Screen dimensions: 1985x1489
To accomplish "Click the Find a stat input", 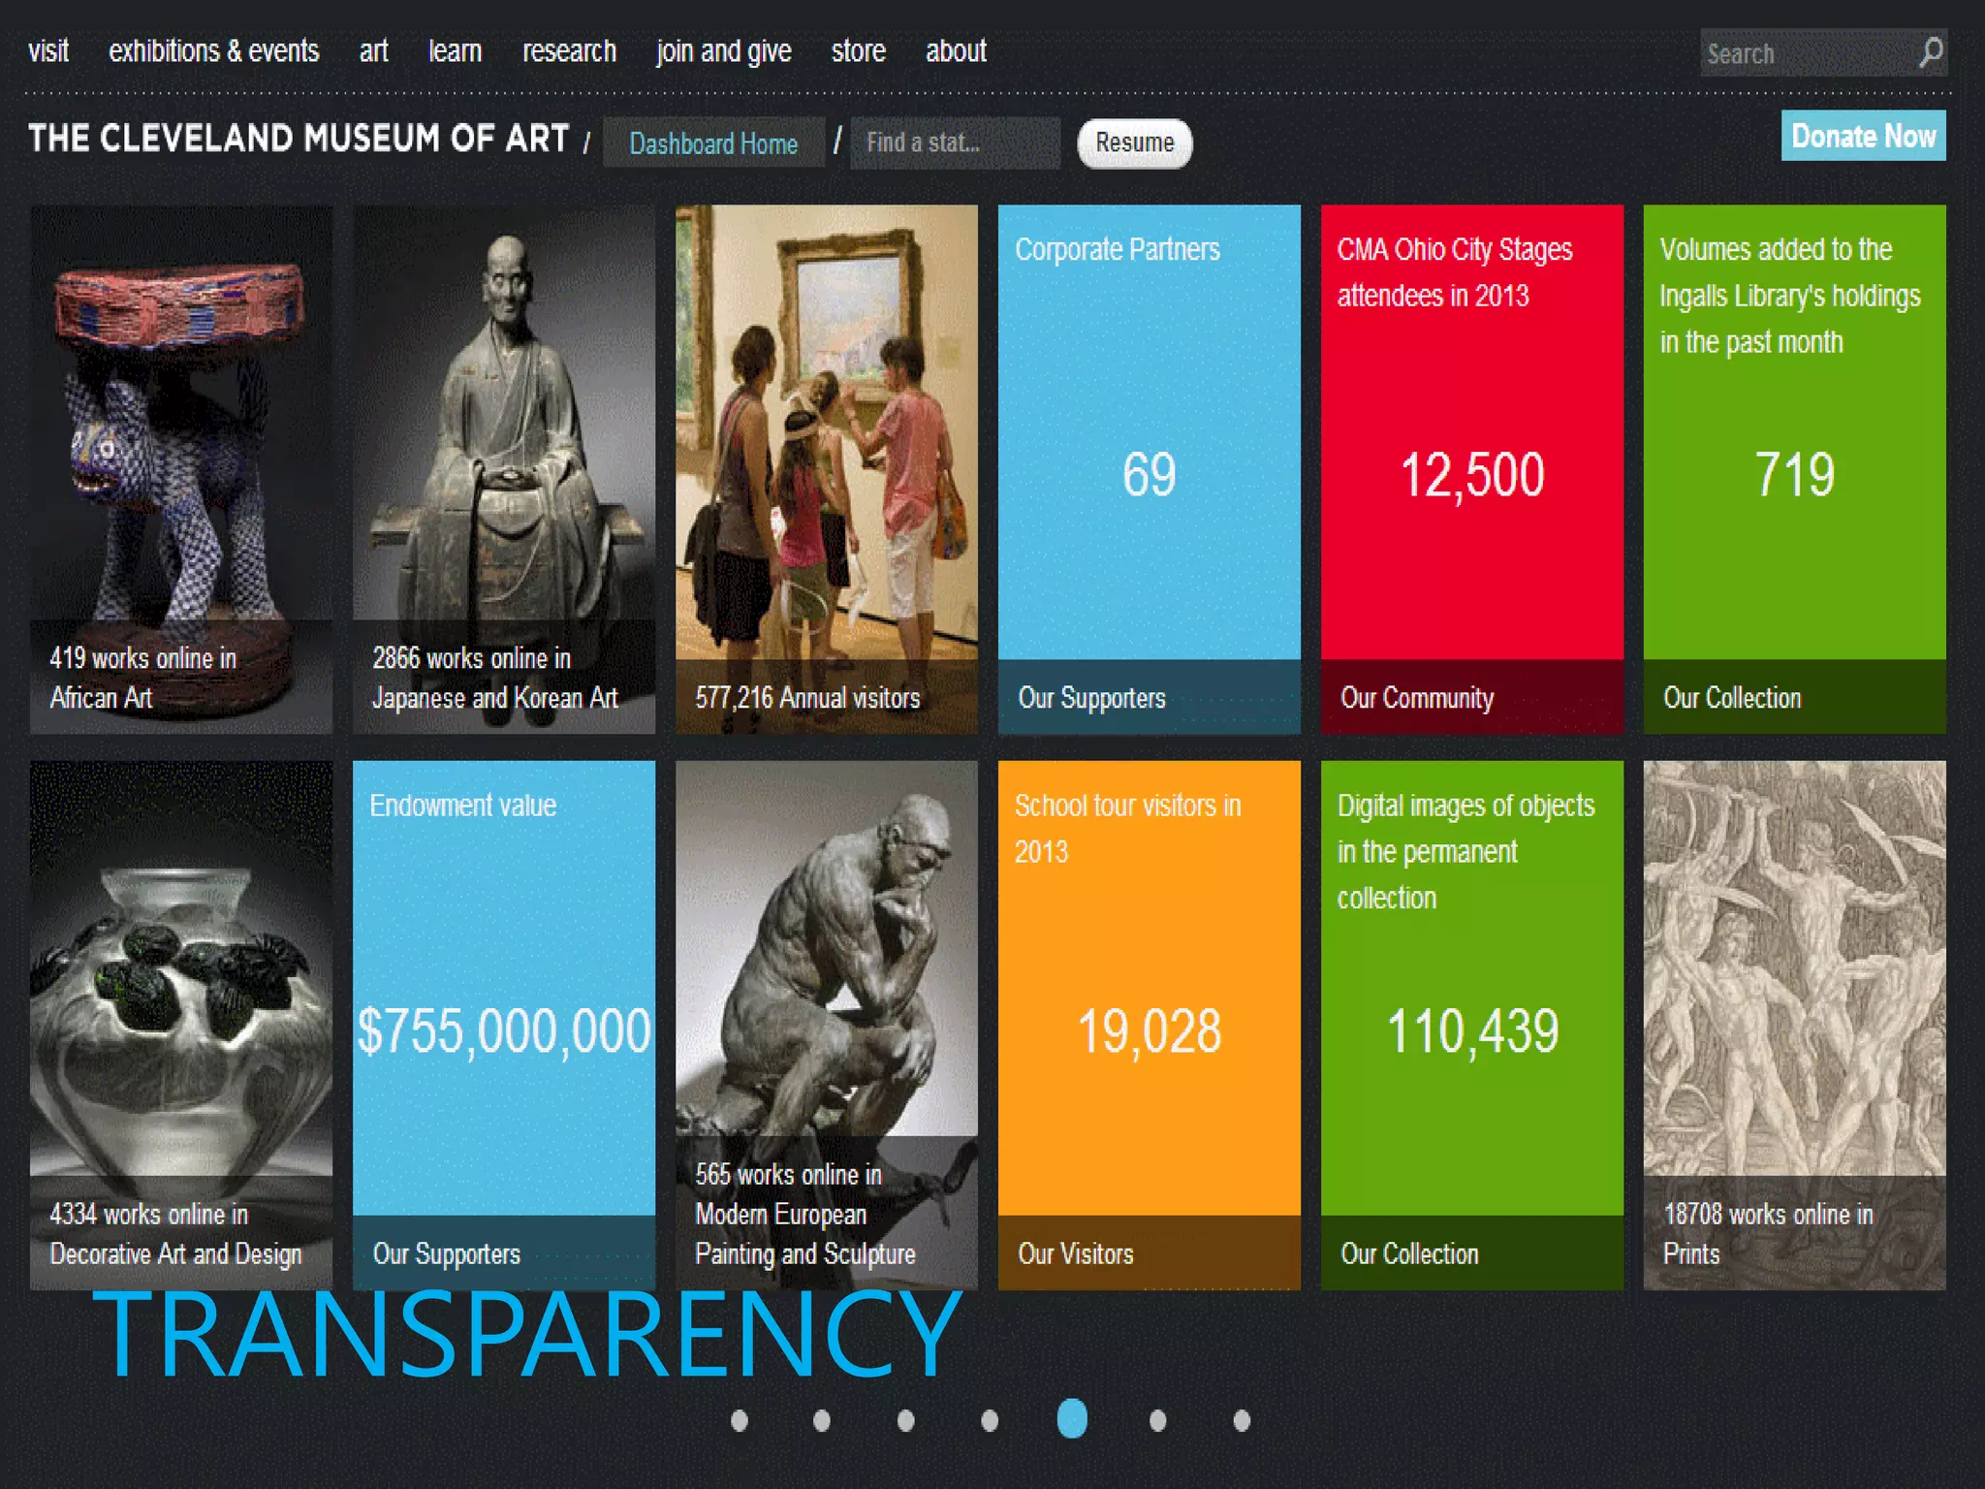I will (x=955, y=143).
